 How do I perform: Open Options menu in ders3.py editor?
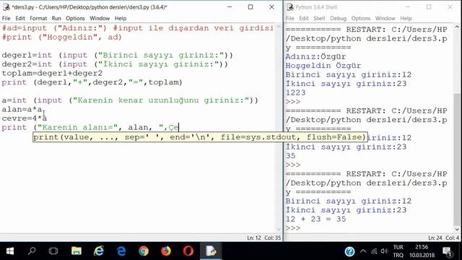[75, 18]
